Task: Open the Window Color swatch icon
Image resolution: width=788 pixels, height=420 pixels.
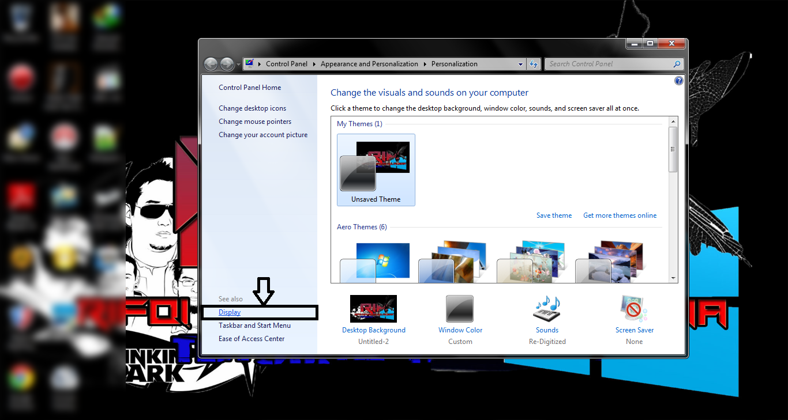Action: coord(460,309)
